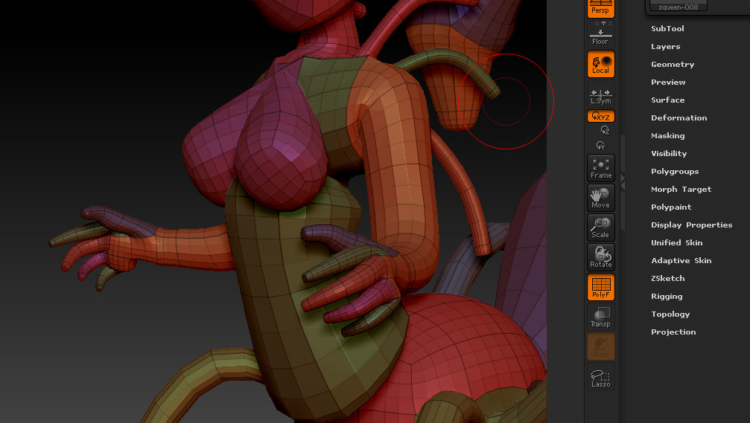The image size is (750, 423).
Task: Toggle the Lasso selection mode
Action: click(601, 376)
